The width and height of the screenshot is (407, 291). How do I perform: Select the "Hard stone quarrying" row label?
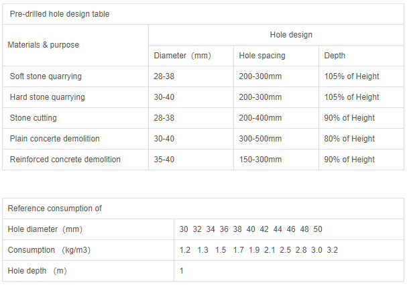tap(47, 97)
